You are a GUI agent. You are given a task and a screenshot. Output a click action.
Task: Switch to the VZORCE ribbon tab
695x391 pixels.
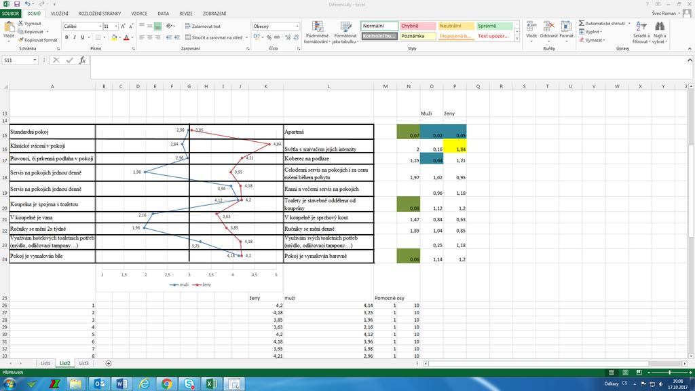[139, 14]
